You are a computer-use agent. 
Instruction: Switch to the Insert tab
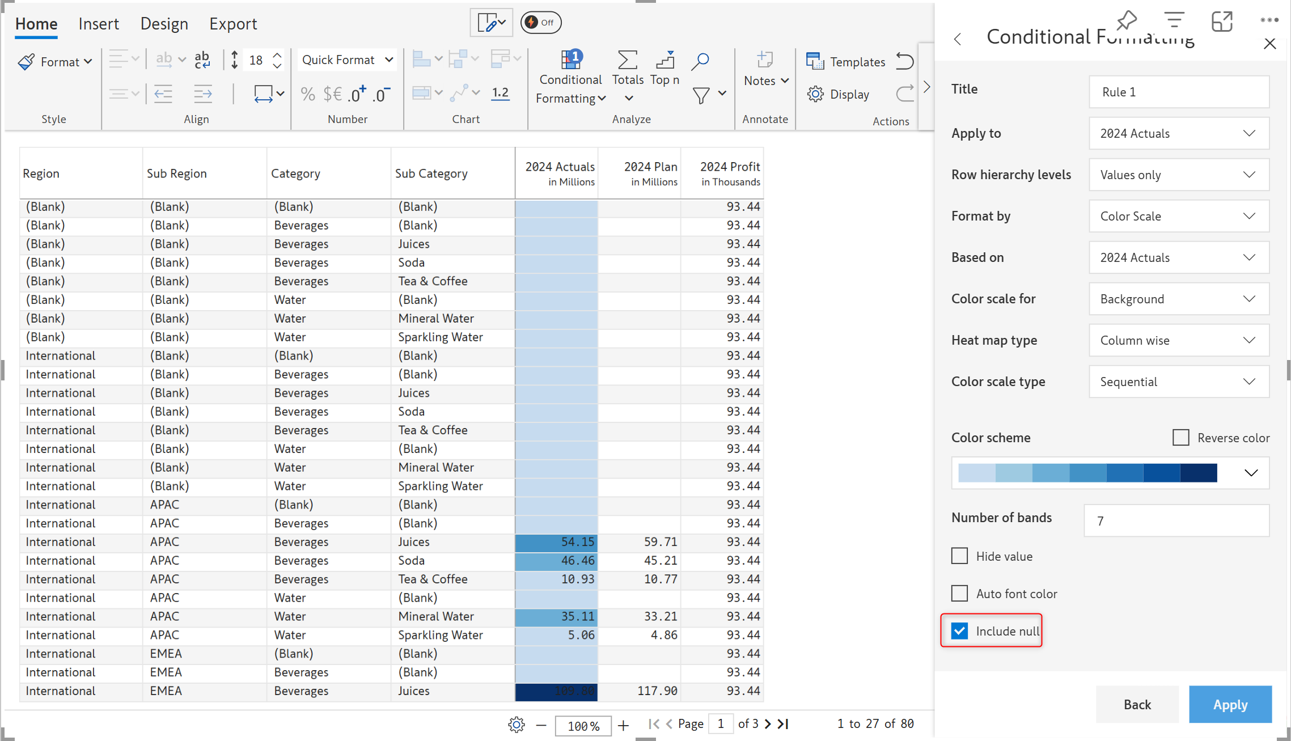pyautogui.click(x=99, y=24)
